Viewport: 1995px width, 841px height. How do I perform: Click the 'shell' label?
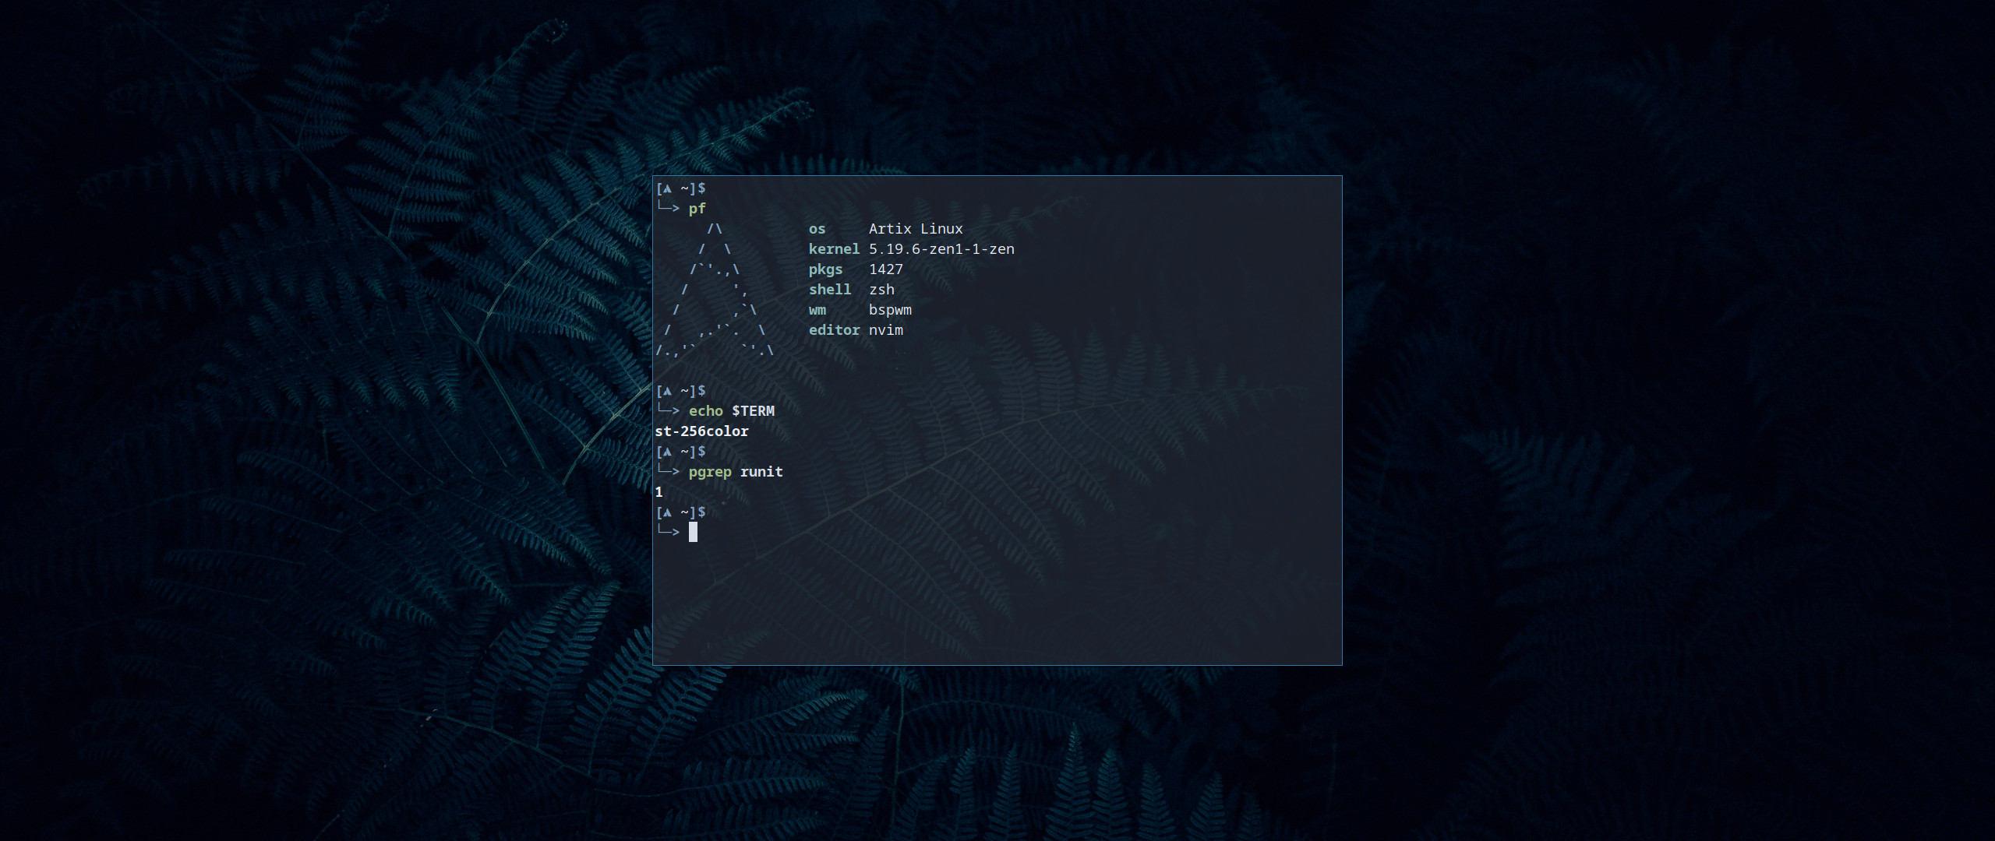point(830,290)
